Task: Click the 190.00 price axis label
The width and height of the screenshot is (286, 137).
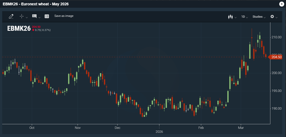Action: [x=277, y=109]
